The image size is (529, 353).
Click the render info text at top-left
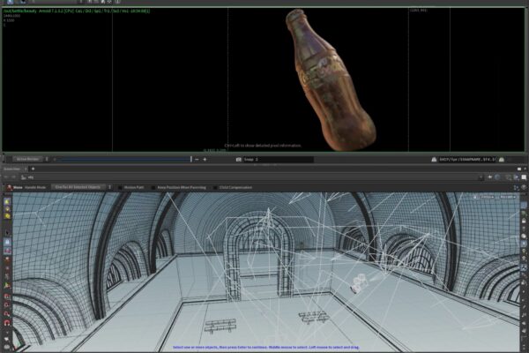76,11
